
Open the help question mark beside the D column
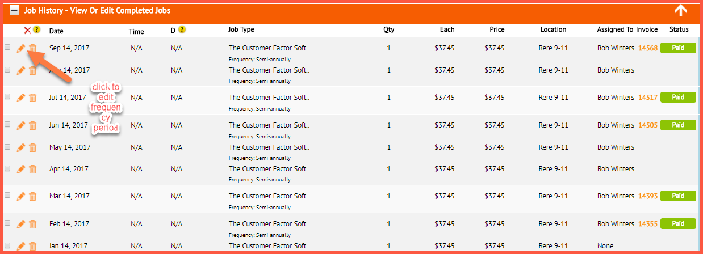tap(182, 29)
